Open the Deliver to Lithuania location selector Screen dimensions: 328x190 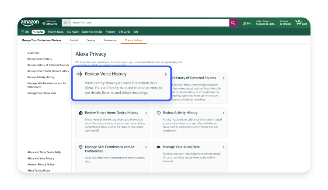tap(50, 23)
